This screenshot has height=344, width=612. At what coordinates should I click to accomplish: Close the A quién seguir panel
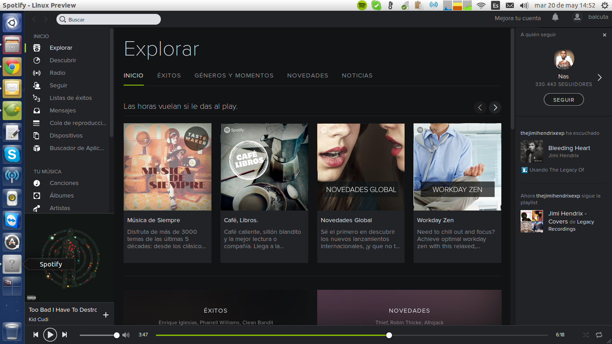tap(604, 34)
